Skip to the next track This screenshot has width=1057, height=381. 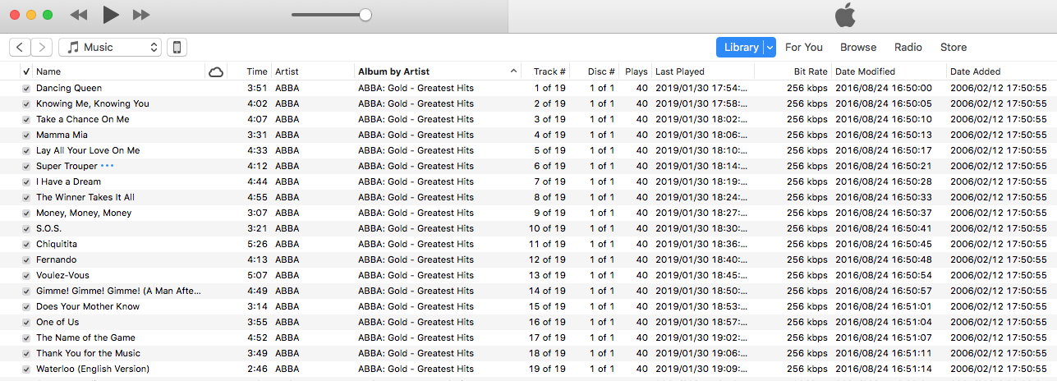point(141,15)
